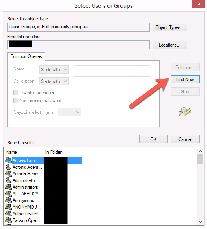Image resolution: width=207 pixels, height=229 pixels.
Task: Tick the Disabled accounts checkbox
Action: coord(16,93)
